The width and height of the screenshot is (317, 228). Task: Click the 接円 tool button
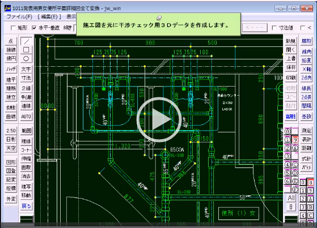[x=11, y=58]
